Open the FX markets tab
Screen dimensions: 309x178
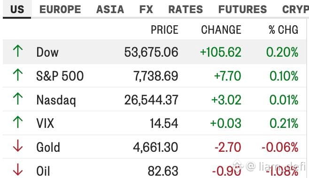[x=146, y=9]
